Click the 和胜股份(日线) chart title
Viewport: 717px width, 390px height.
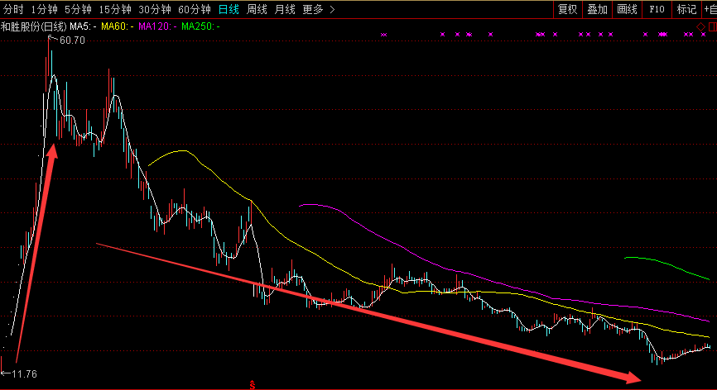(x=34, y=26)
